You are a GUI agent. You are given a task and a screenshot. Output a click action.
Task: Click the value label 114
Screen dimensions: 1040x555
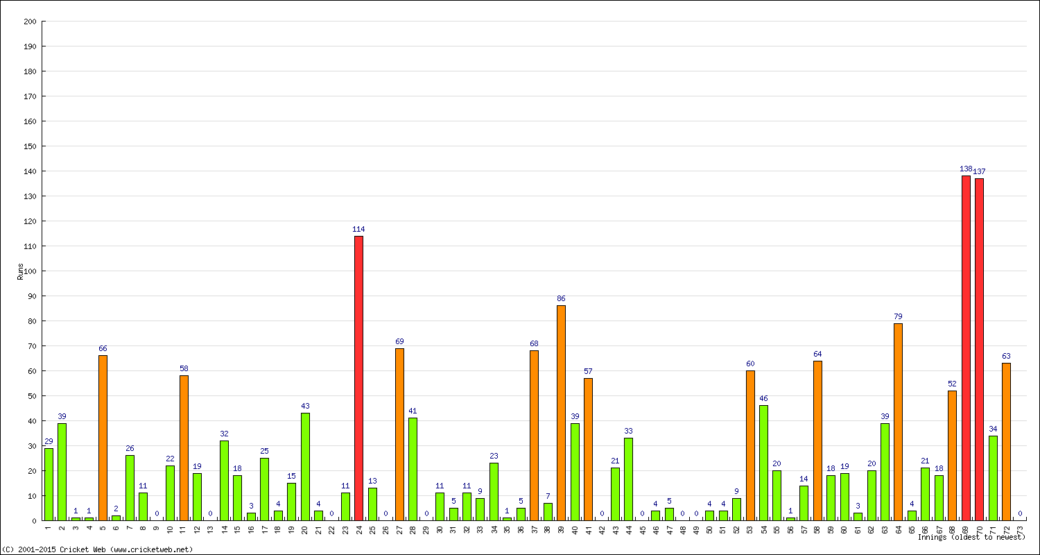tap(358, 229)
